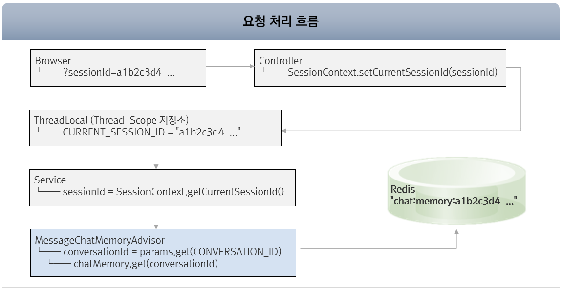
Task: Click the arrowhead pointing into the ThreadLocal box
Action: tap(285, 131)
